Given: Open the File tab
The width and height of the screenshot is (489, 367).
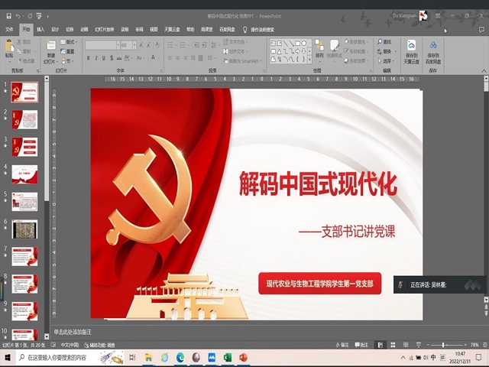Looking at the screenshot, I should (x=9, y=29).
